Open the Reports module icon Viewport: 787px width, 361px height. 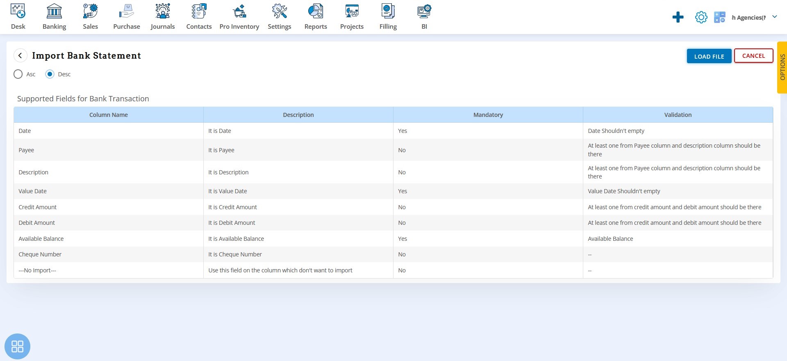click(x=316, y=11)
